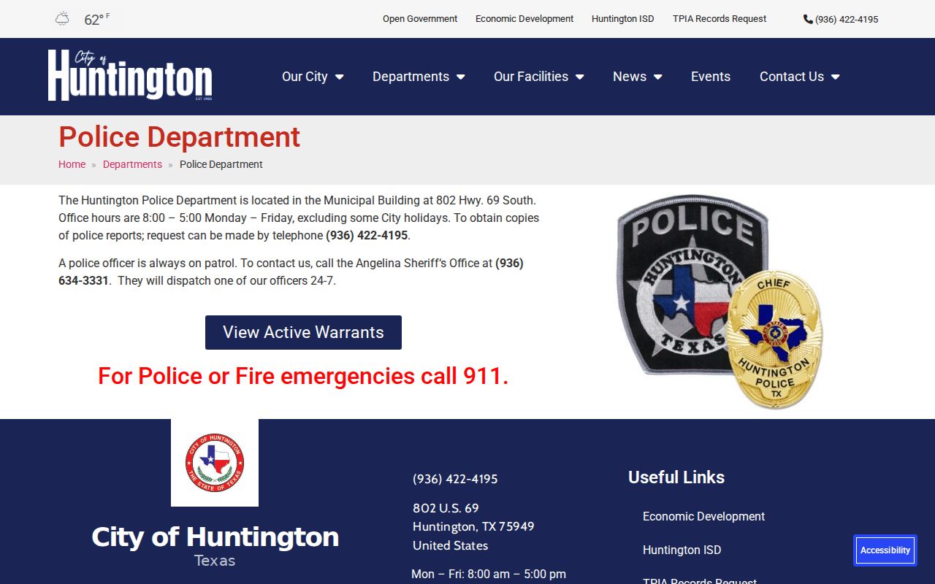Click the top bar phone number (936) 422-4195

(847, 20)
